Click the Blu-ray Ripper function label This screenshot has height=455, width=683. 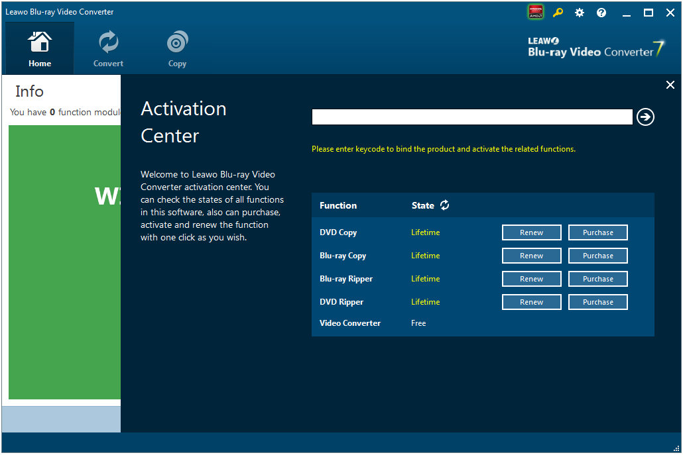(346, 279)
